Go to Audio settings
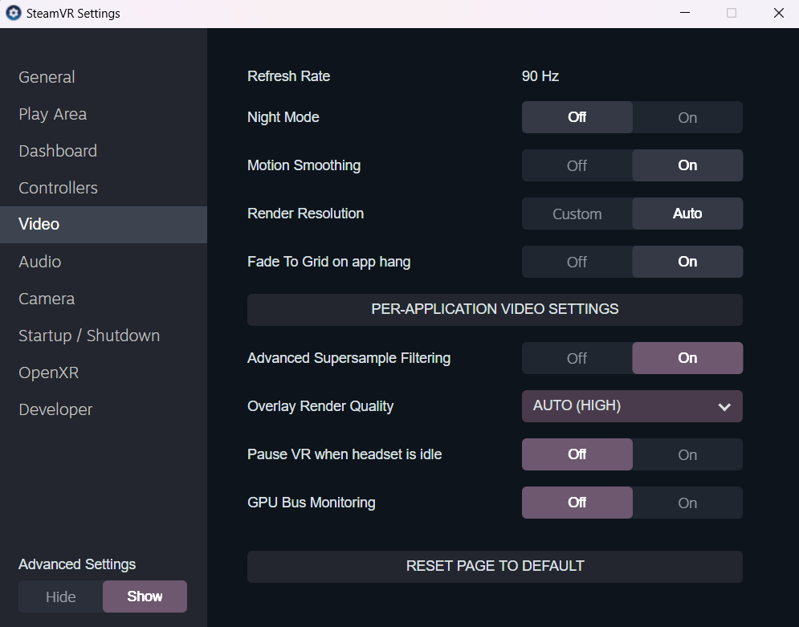Screen dimensions: 799x627 coord(39,262)
